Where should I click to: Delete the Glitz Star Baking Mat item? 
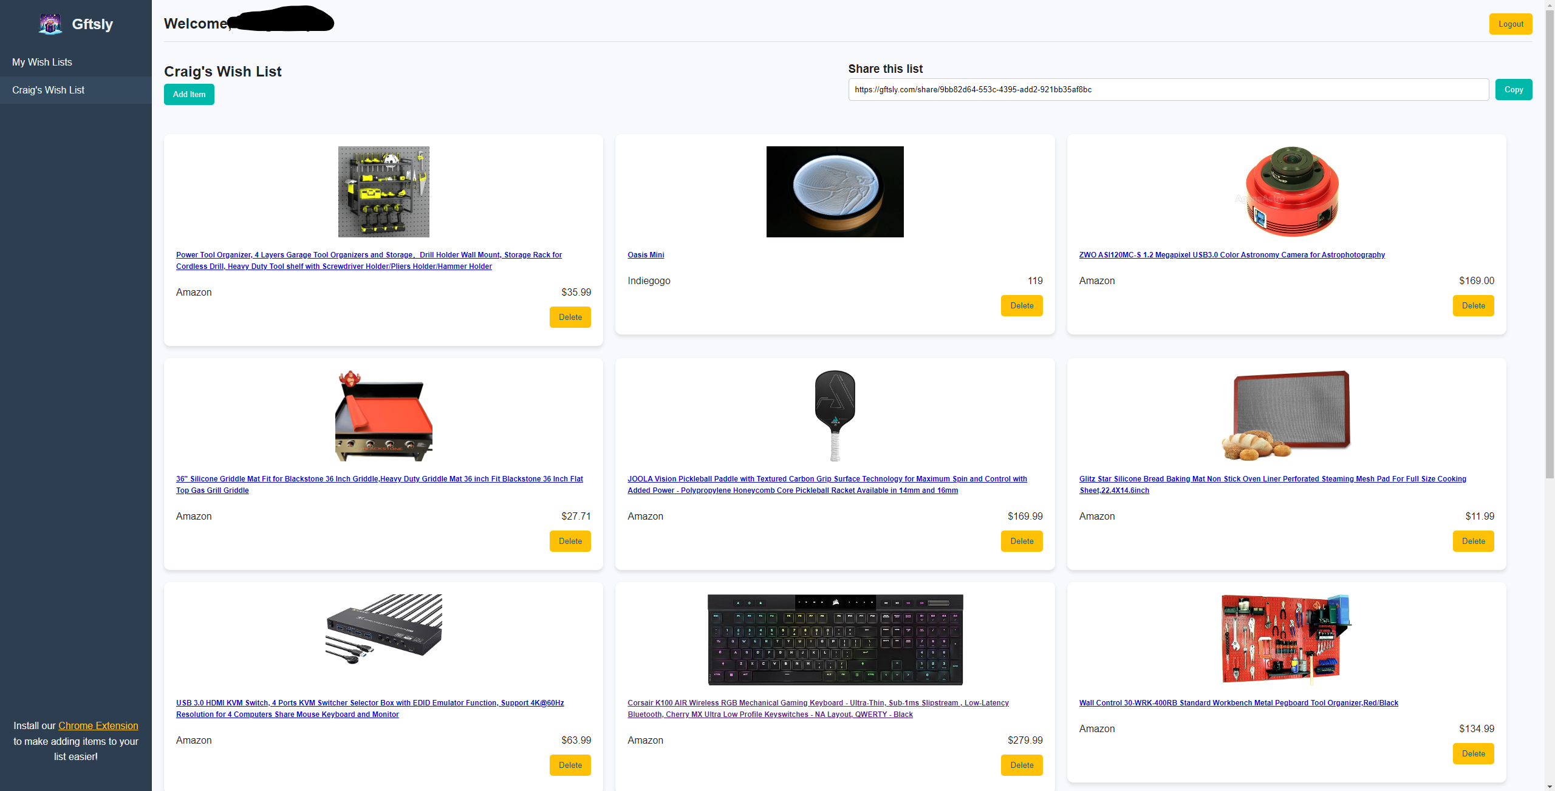(1473, 541)
